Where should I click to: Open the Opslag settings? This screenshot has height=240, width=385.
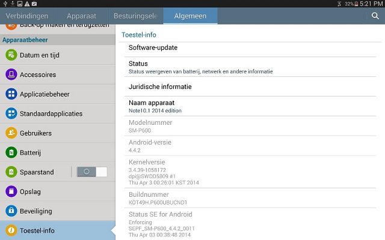pyautogui.click(x=58, y=191)
